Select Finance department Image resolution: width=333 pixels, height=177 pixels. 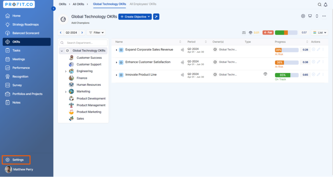coord(82,78)
